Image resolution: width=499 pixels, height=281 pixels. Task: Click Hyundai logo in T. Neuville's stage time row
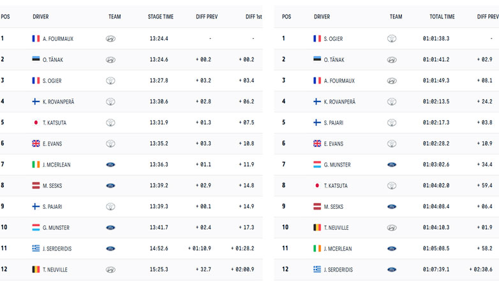110,270
